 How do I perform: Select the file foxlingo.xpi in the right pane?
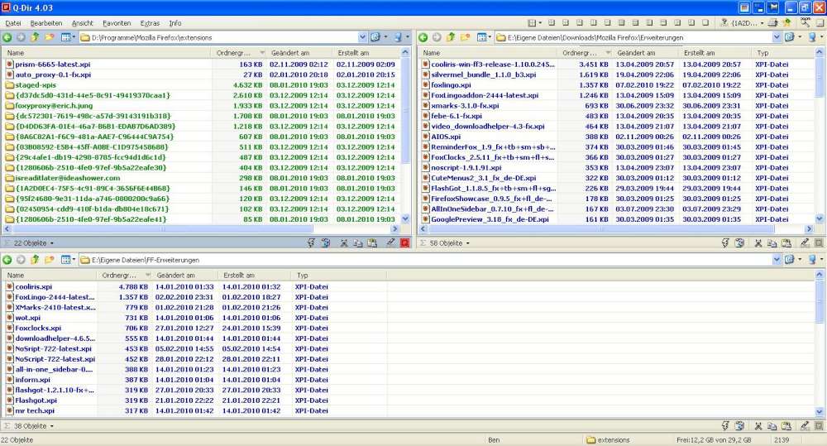pyautogui.click(x=451, y=84)
